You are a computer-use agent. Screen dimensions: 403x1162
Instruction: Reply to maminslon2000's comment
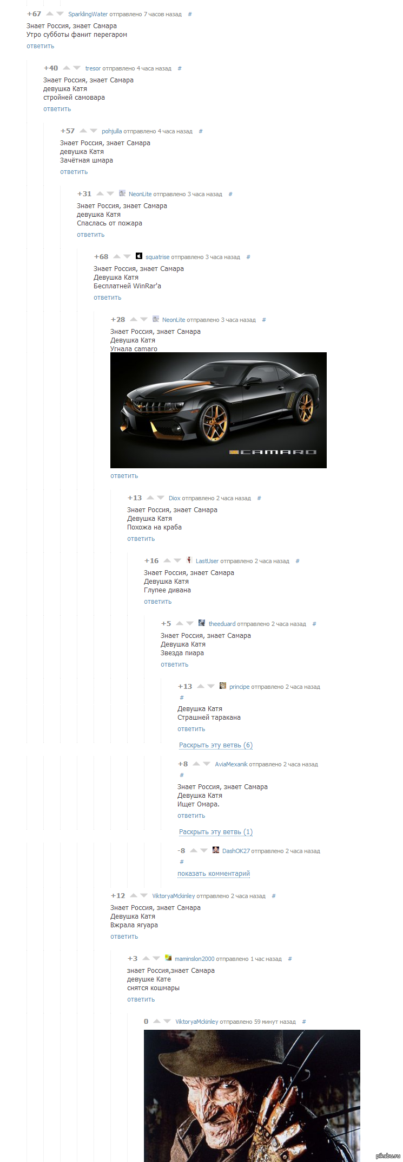point(141,999)
